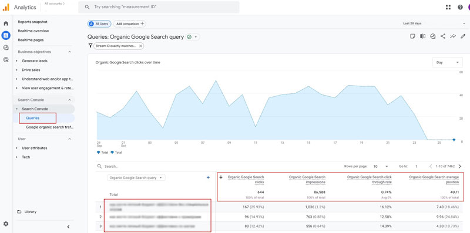Sort by Organic Google Search average position
470x233 pixels.
[434, 180]
